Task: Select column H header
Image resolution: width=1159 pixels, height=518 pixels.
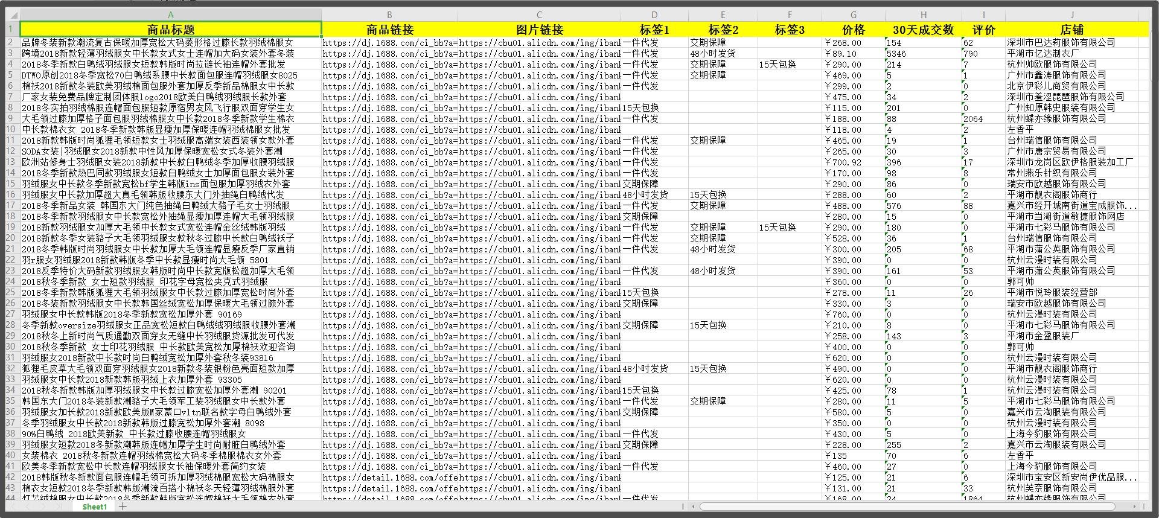Action: point(923,14)
